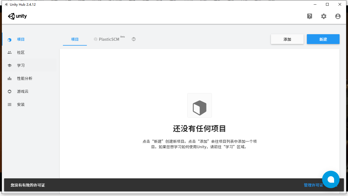Minimize the Unity Hub window
This screenshot has height=196, width=348.
[x=315, y=4]
